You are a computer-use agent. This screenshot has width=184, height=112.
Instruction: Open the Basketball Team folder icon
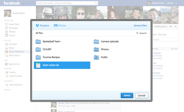[x=38, y=41]
